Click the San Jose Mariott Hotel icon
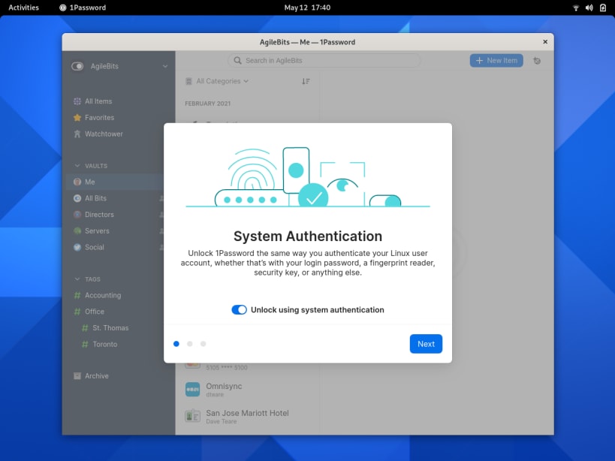This screenshot has height=461, width=615. [x=192, y=416]
